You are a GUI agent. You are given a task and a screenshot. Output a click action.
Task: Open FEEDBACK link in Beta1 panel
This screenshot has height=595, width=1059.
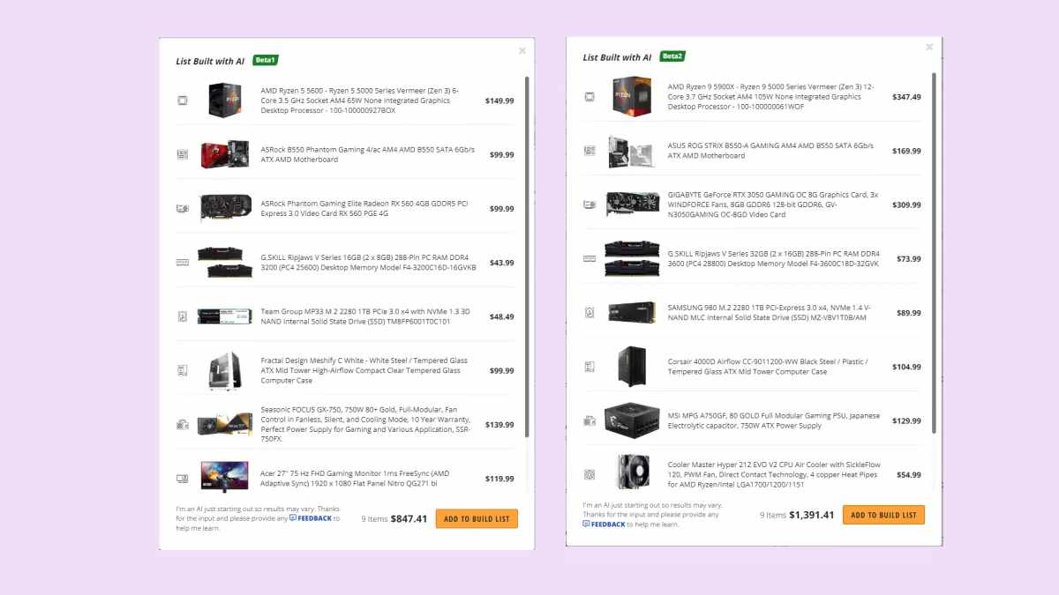click(x=315, y=518)
